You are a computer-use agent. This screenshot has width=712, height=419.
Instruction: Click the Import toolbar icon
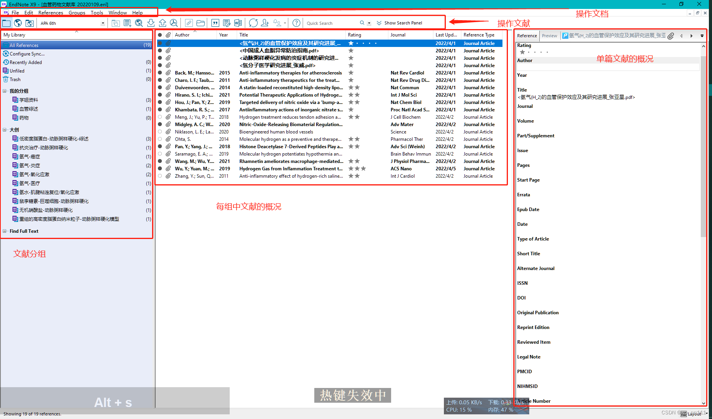pyautogui.click(x=151, y=23)
